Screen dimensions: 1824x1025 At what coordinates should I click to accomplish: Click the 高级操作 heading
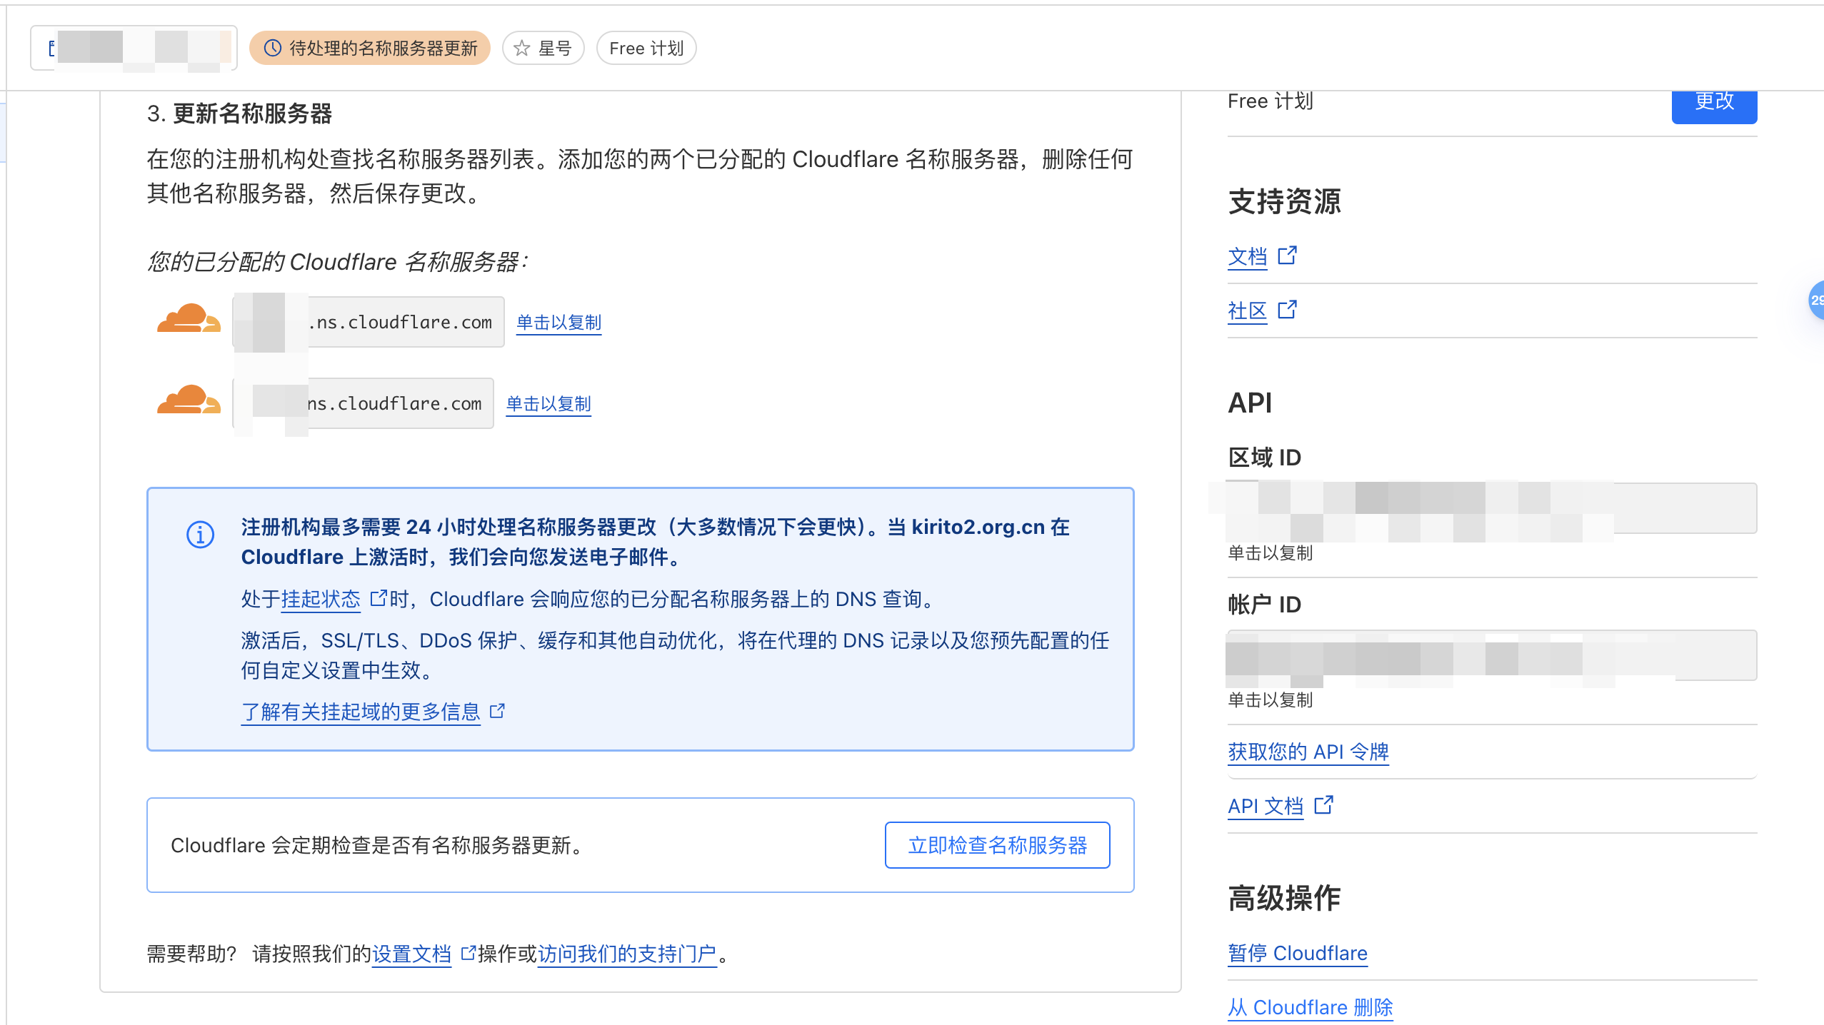tap(1284, 898)
